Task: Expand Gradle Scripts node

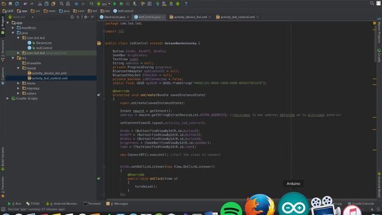Action: pos(8,99)
